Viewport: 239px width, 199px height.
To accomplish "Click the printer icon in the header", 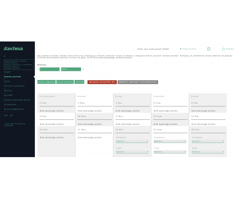I will coord(209,49).
